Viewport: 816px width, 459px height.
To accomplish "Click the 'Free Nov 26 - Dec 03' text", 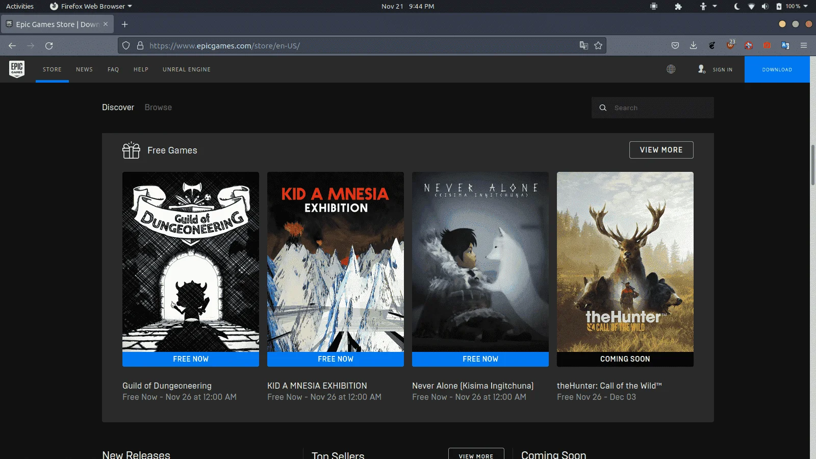I will point(596,397).
